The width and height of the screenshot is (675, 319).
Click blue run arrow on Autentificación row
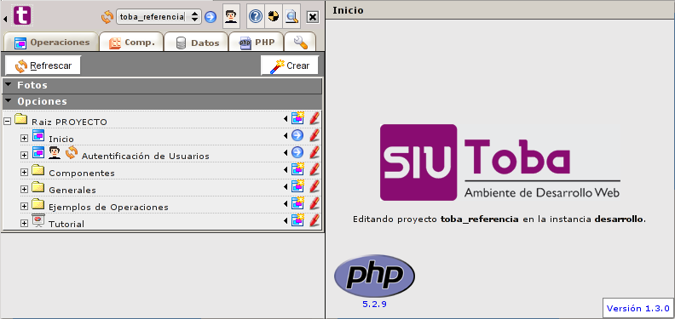(297, 152)
